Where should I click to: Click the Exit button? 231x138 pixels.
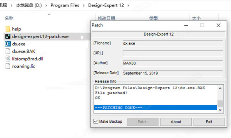click(209, 122)
